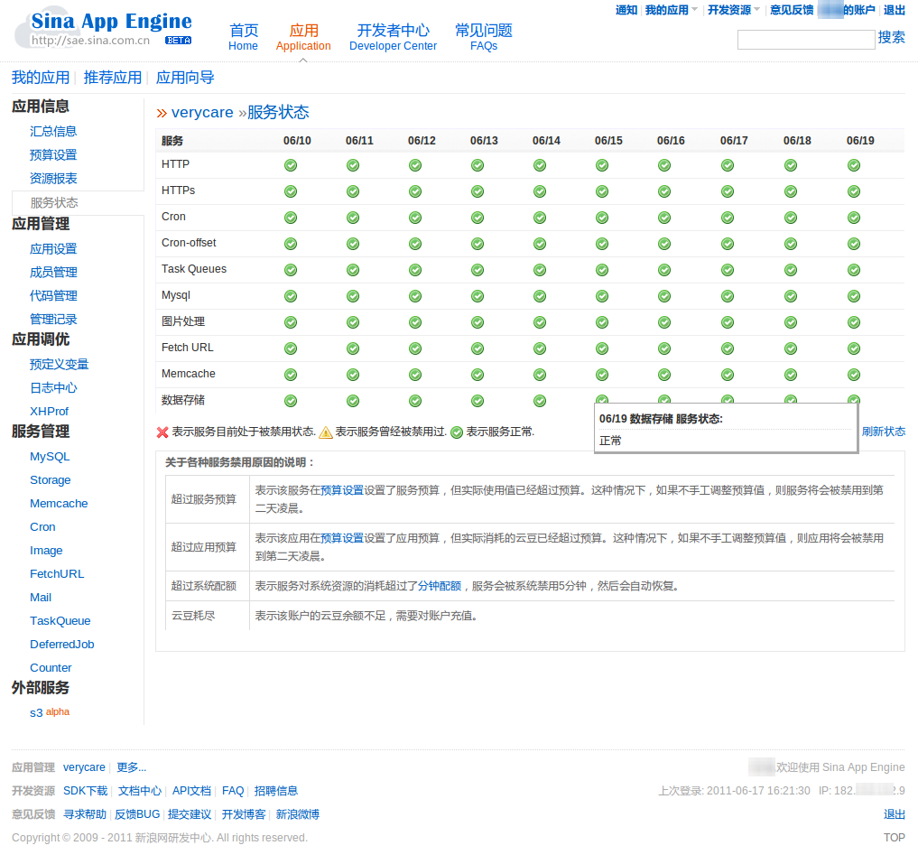Click HTTP status icon for 06/10
This screenshot has width=918, height=864.
291,165
